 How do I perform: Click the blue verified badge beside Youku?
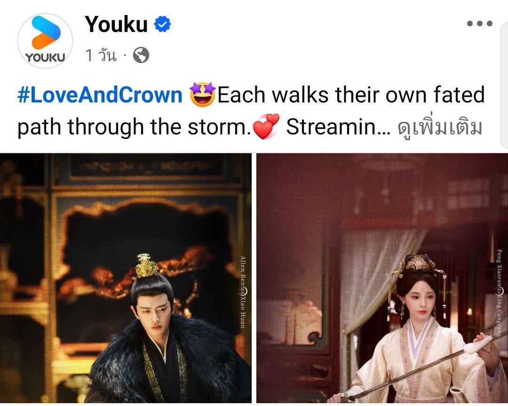162,24
